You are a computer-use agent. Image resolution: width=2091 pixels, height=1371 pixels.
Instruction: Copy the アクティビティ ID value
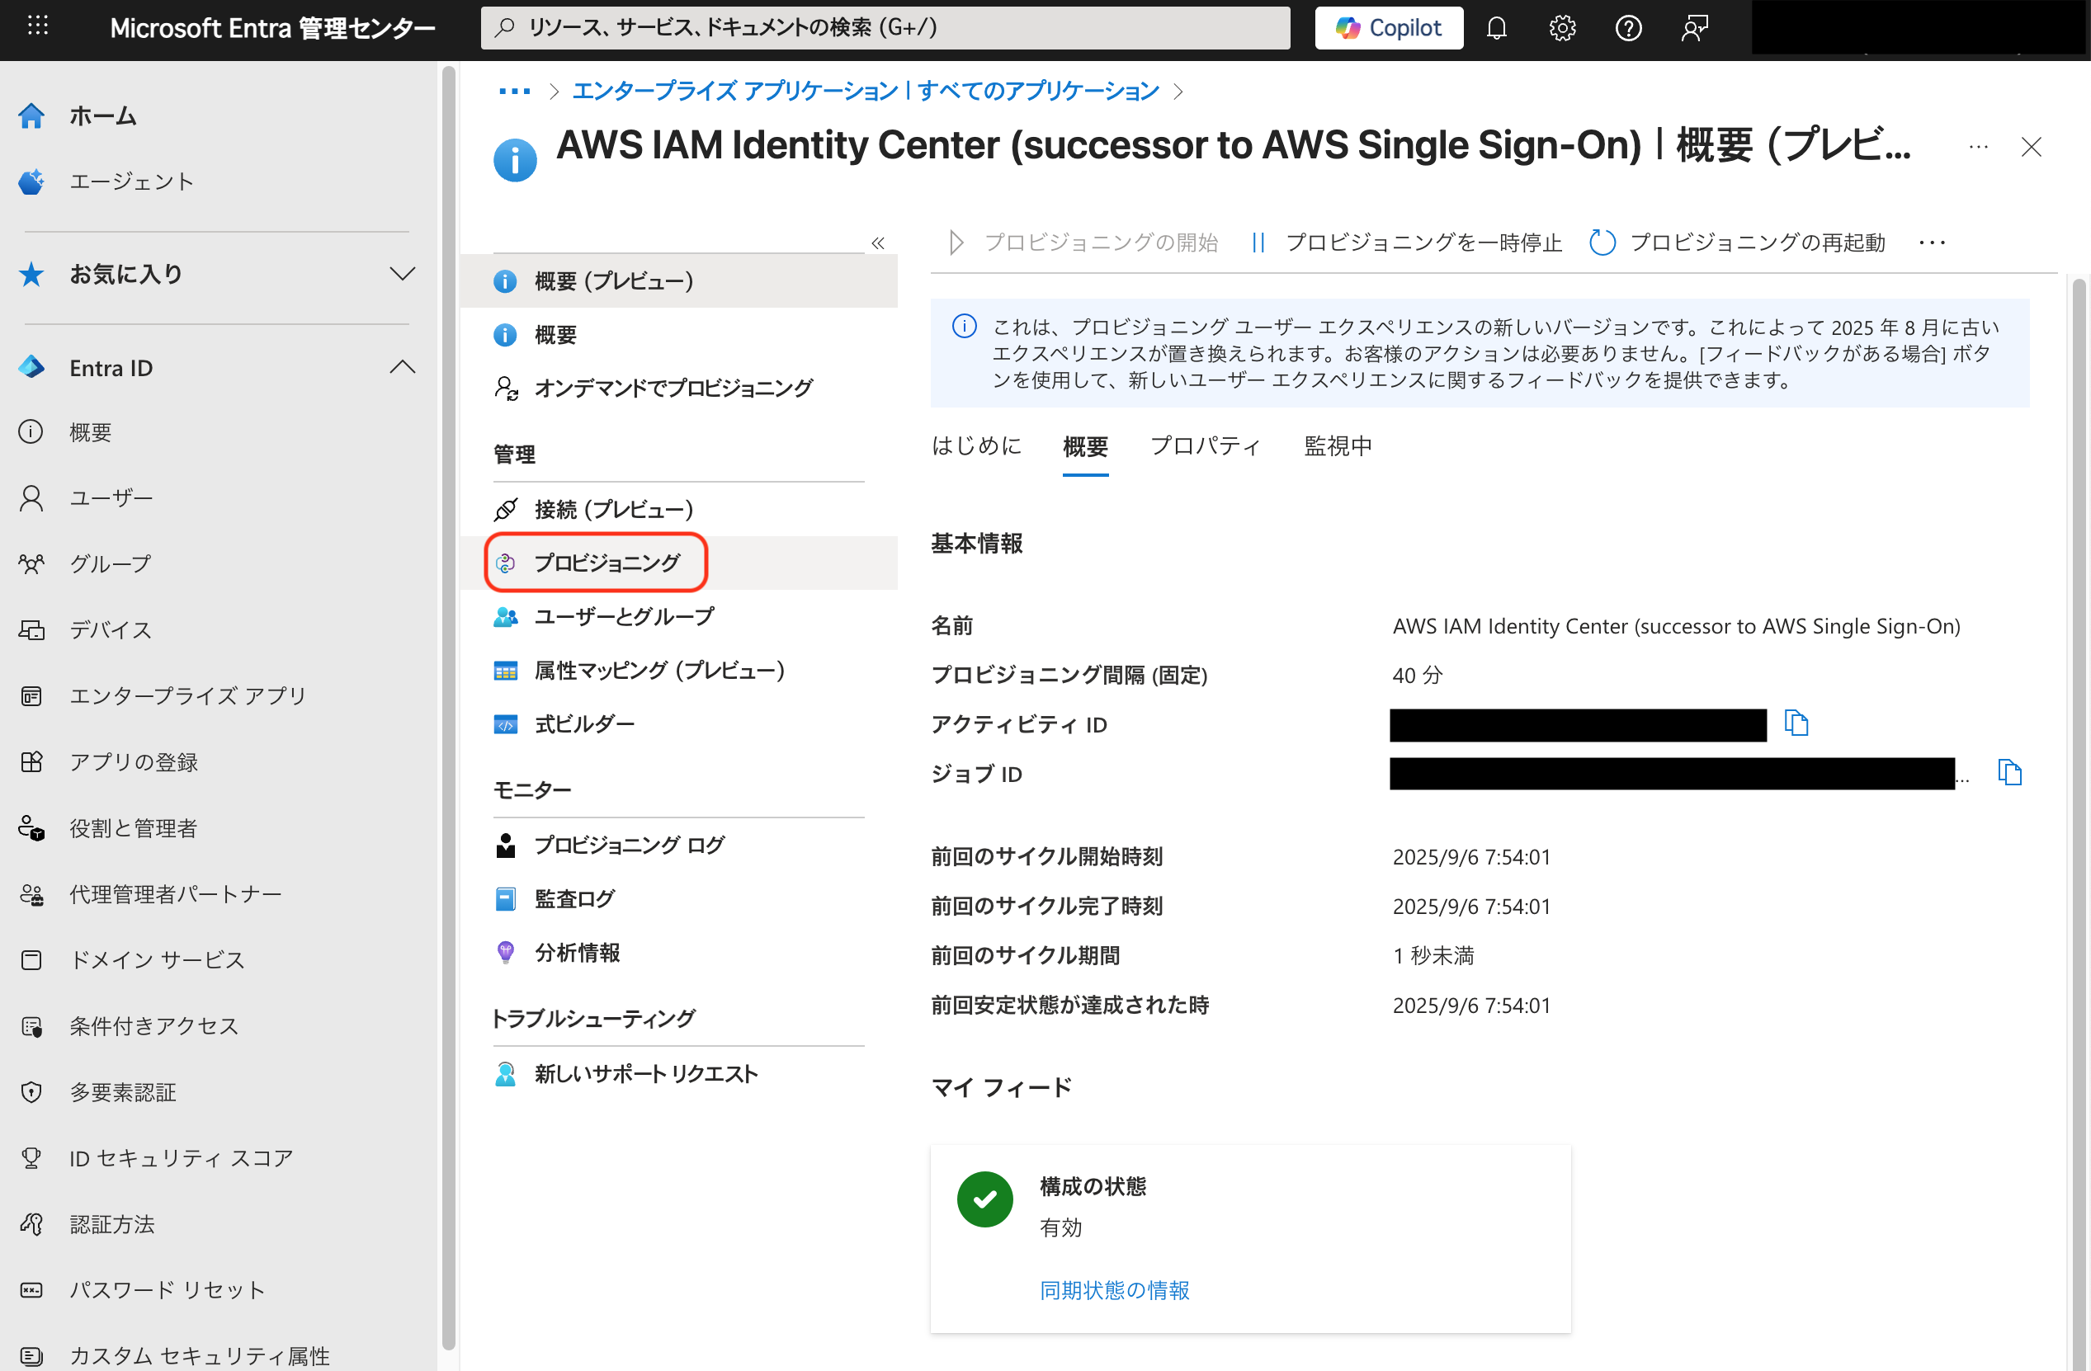tap(1796, 723)
